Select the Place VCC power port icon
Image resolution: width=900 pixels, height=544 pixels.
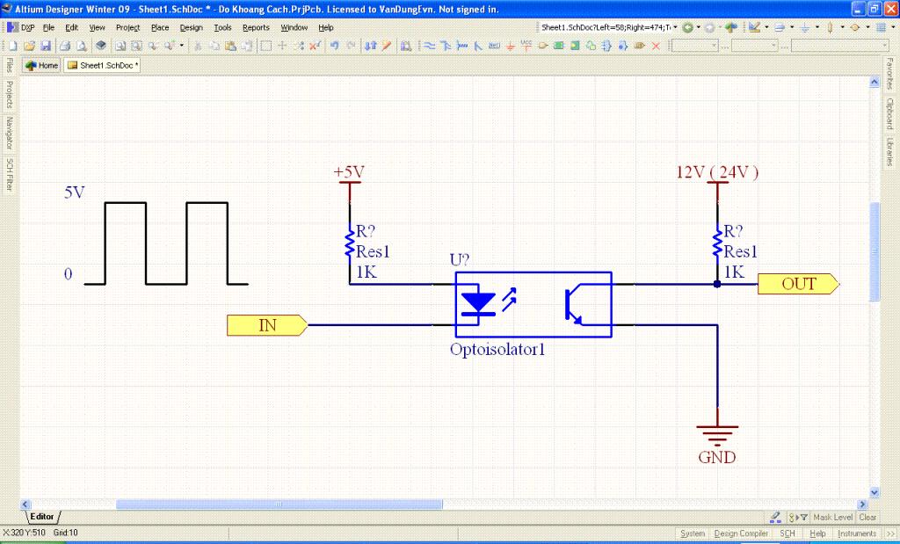click(526, 45)
